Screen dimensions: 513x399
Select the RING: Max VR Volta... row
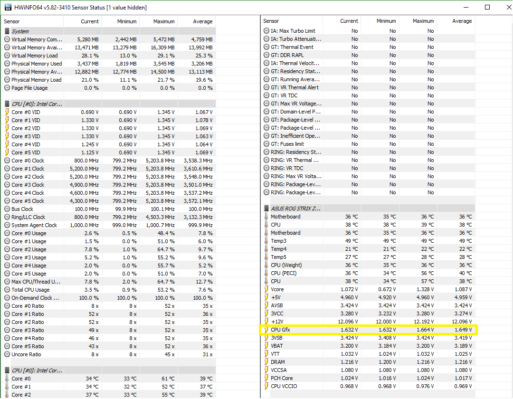(x=368, y=176)
